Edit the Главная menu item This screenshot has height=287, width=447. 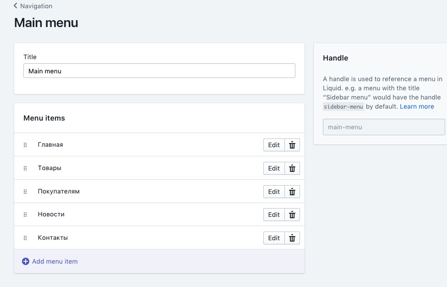coord(274,145)
